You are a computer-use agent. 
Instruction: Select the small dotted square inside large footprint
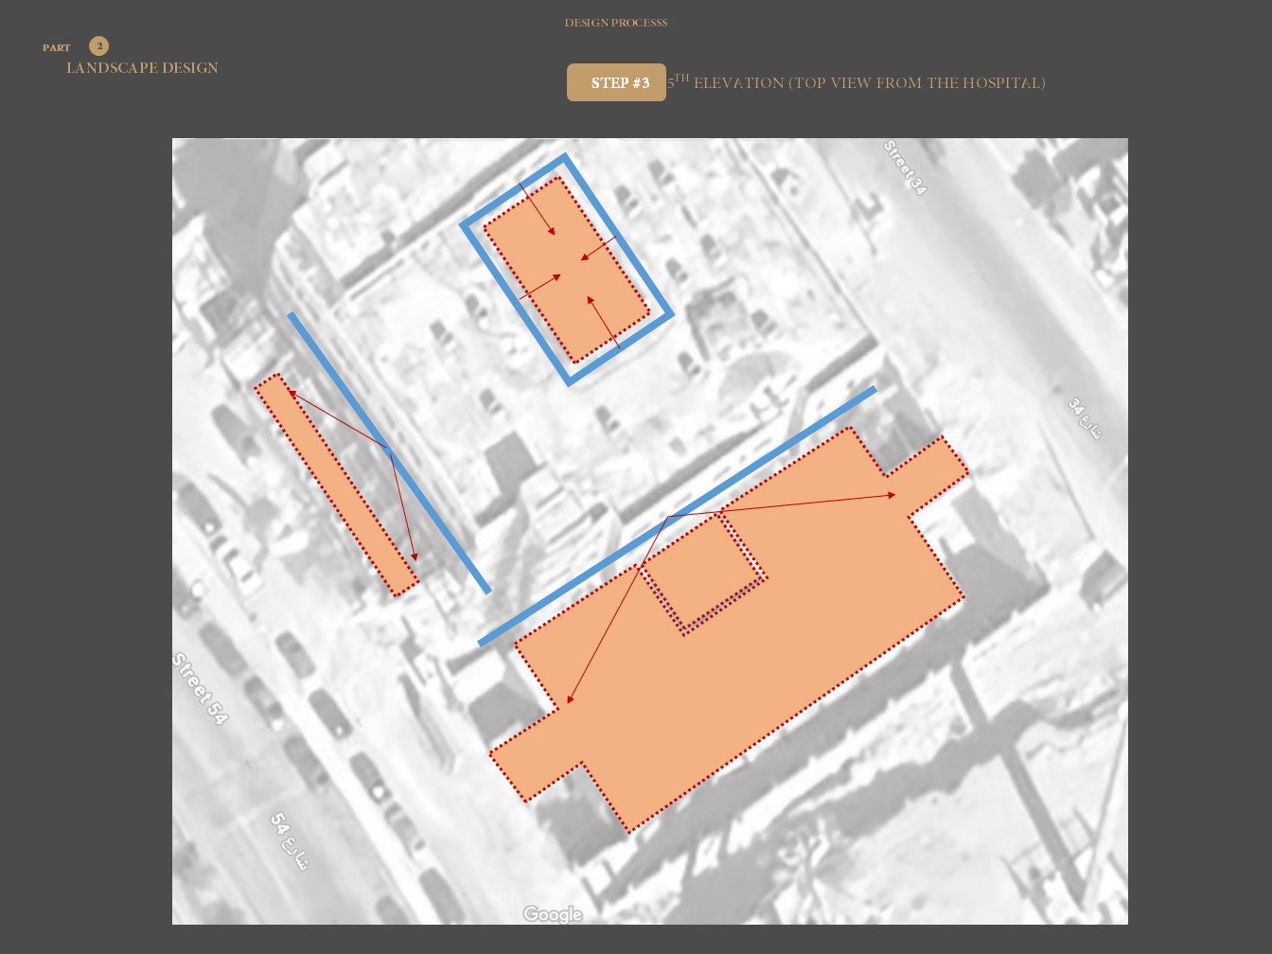705,572
